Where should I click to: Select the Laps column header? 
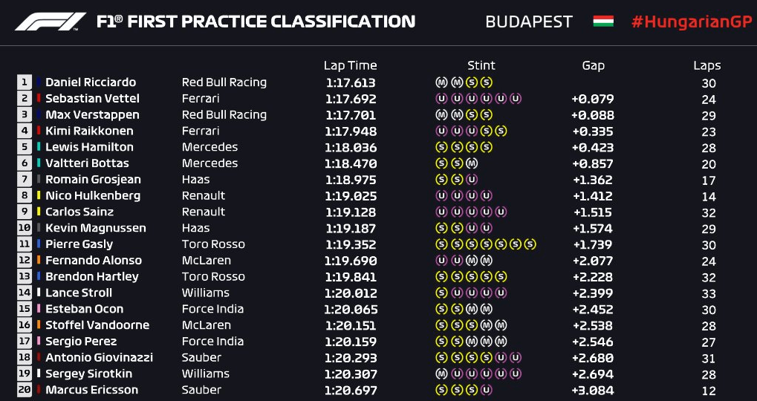coord(707,65)
